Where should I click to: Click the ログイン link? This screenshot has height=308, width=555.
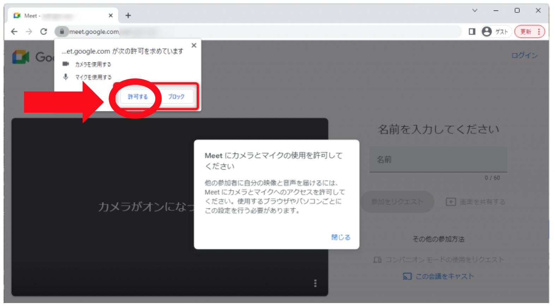(x=525, y=55)
